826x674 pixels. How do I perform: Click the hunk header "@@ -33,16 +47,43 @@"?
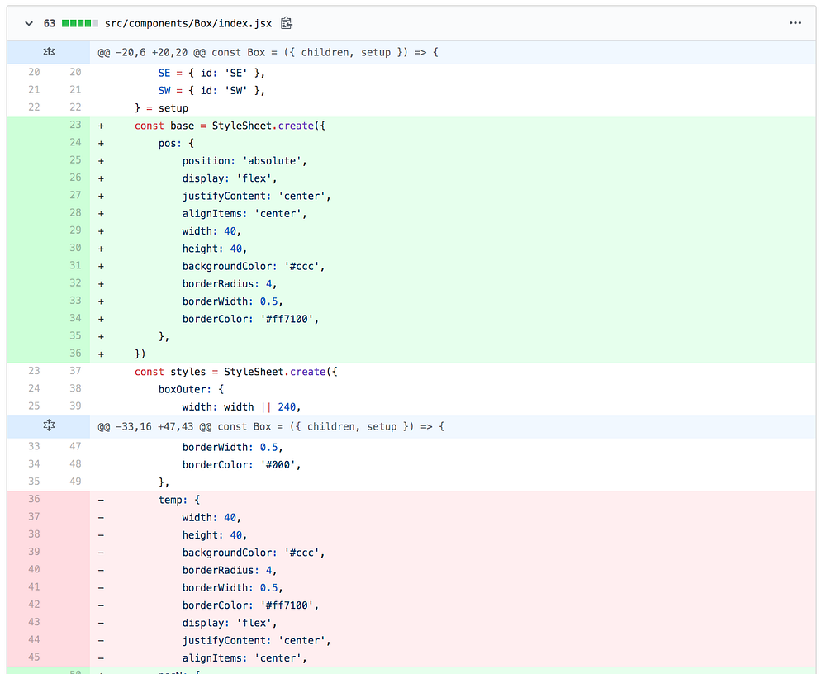pos(155,426)
